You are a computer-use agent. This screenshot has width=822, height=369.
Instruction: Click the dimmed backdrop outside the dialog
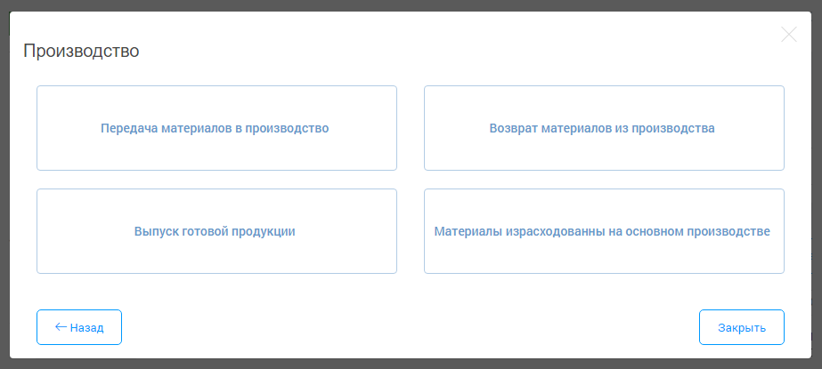click(x=410, y=364)
